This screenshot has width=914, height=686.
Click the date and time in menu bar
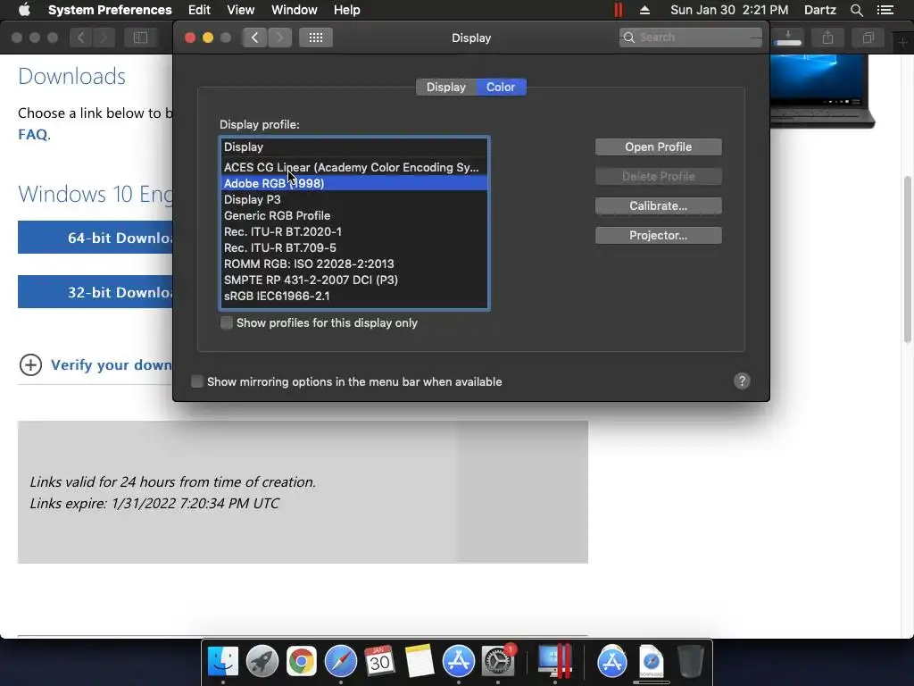tap(729, 10)
